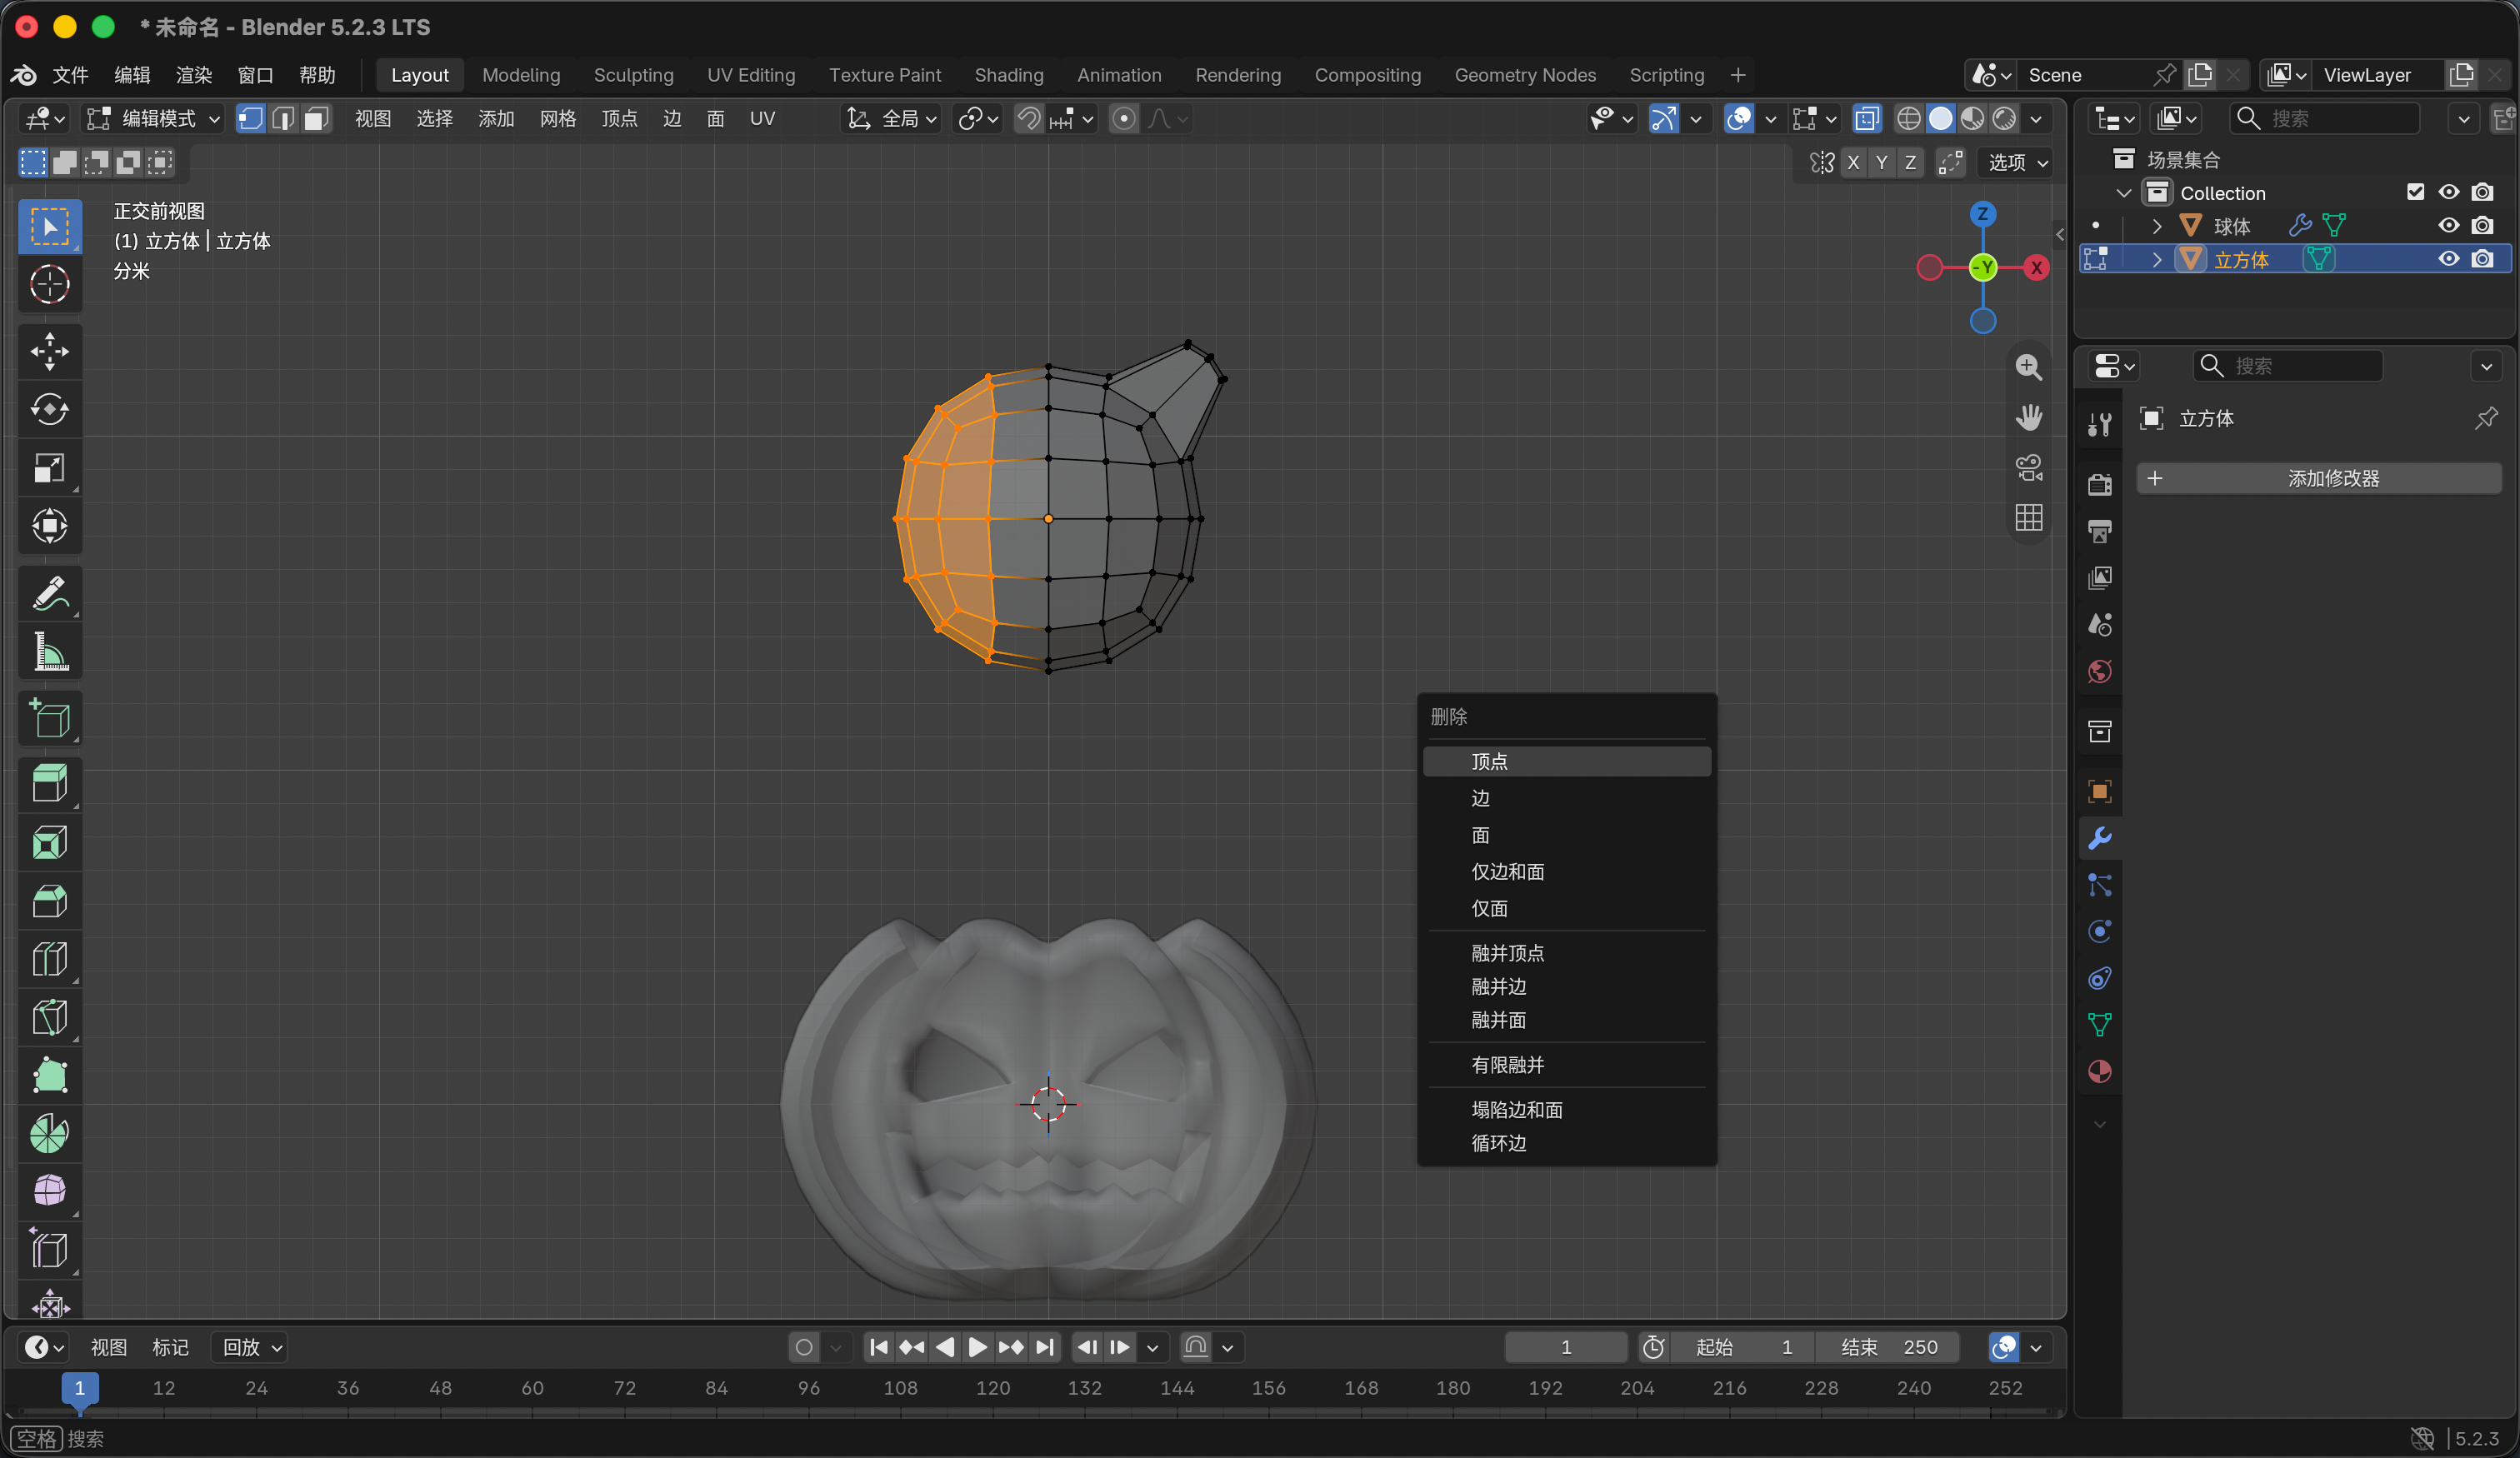The height and width of the screenshot is (1458, 2520).
Task: Open the 选项 options dropdown
Action: [x=2015, y=162]
